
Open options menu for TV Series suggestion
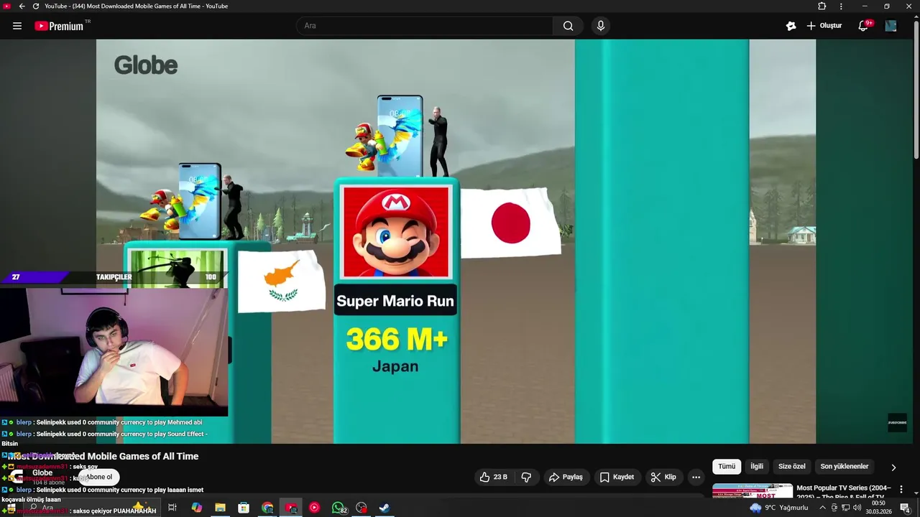pyautogui.click(x=901, y=490)
